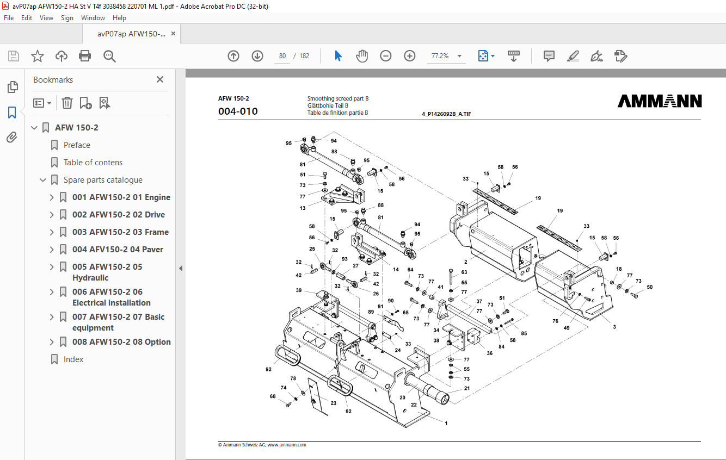Open the Find text search tool
726x460 pixels.
(x=109, y=56)
